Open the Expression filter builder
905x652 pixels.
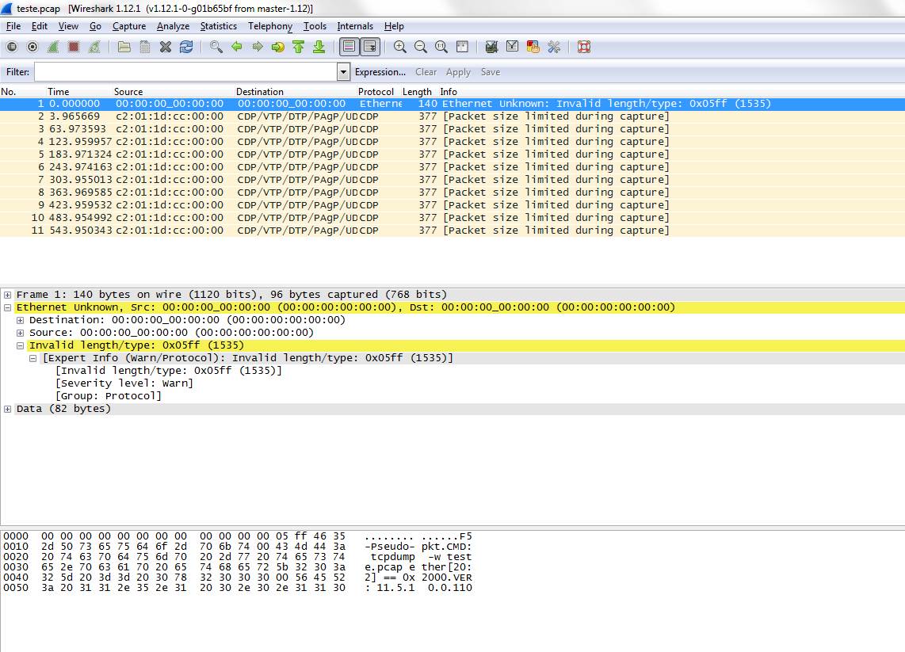pyautogui.click(x=380, y=71)
